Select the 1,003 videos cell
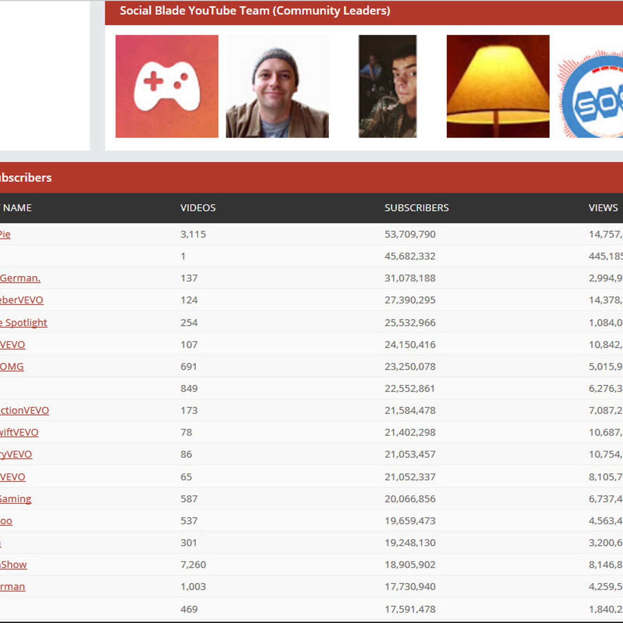 193,586
